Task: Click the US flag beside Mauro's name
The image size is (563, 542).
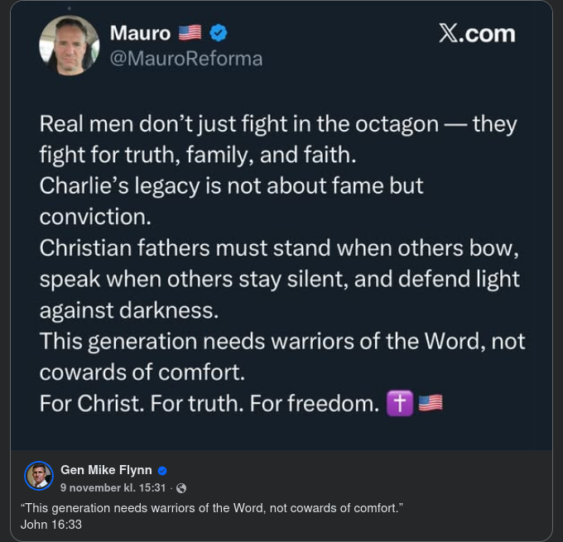Action: (190, 33)
